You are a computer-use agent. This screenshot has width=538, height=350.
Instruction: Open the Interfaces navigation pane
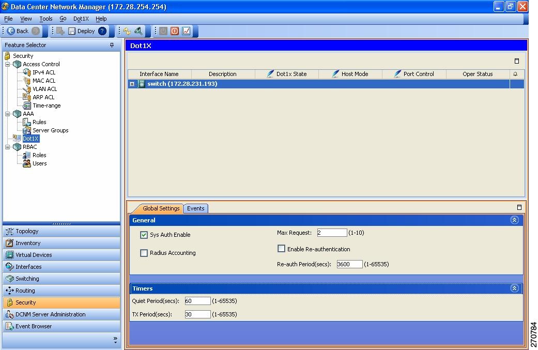(62, 267)
